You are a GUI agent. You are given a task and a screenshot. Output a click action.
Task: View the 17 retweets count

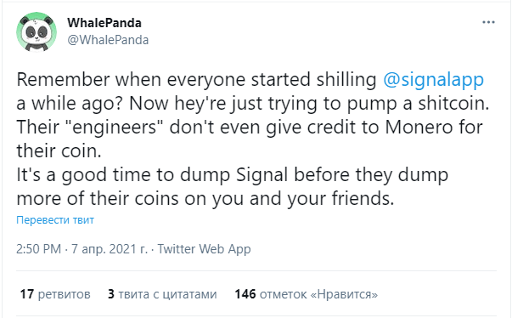(27, 294)
